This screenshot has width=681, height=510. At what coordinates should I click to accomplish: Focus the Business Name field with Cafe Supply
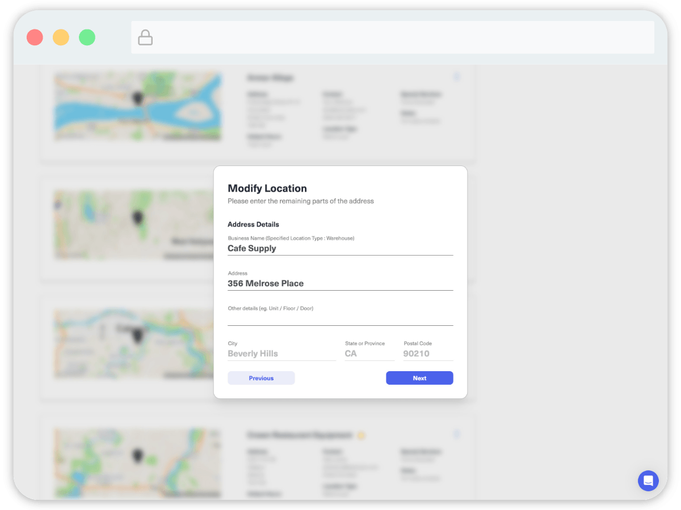tap(340, 248)
